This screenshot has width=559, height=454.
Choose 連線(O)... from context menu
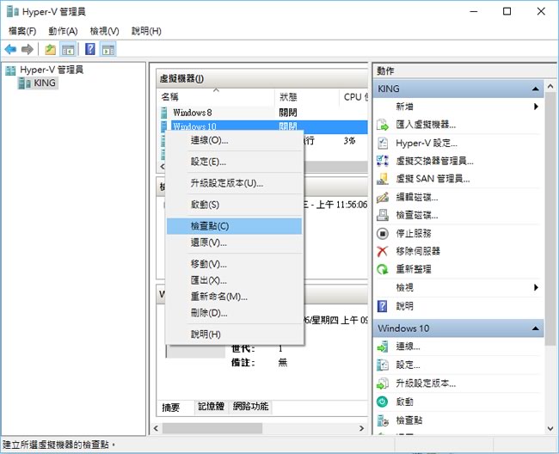pos(234,140)
